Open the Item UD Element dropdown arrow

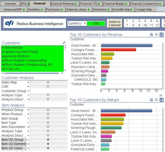(x=28, y=144)
